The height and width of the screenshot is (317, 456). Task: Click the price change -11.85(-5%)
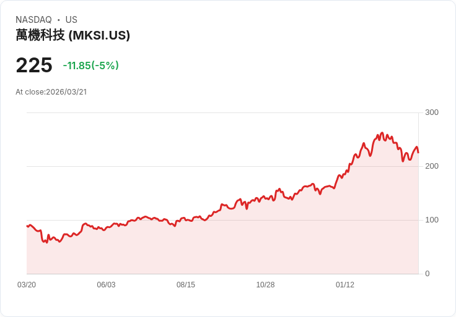point(90,66)
